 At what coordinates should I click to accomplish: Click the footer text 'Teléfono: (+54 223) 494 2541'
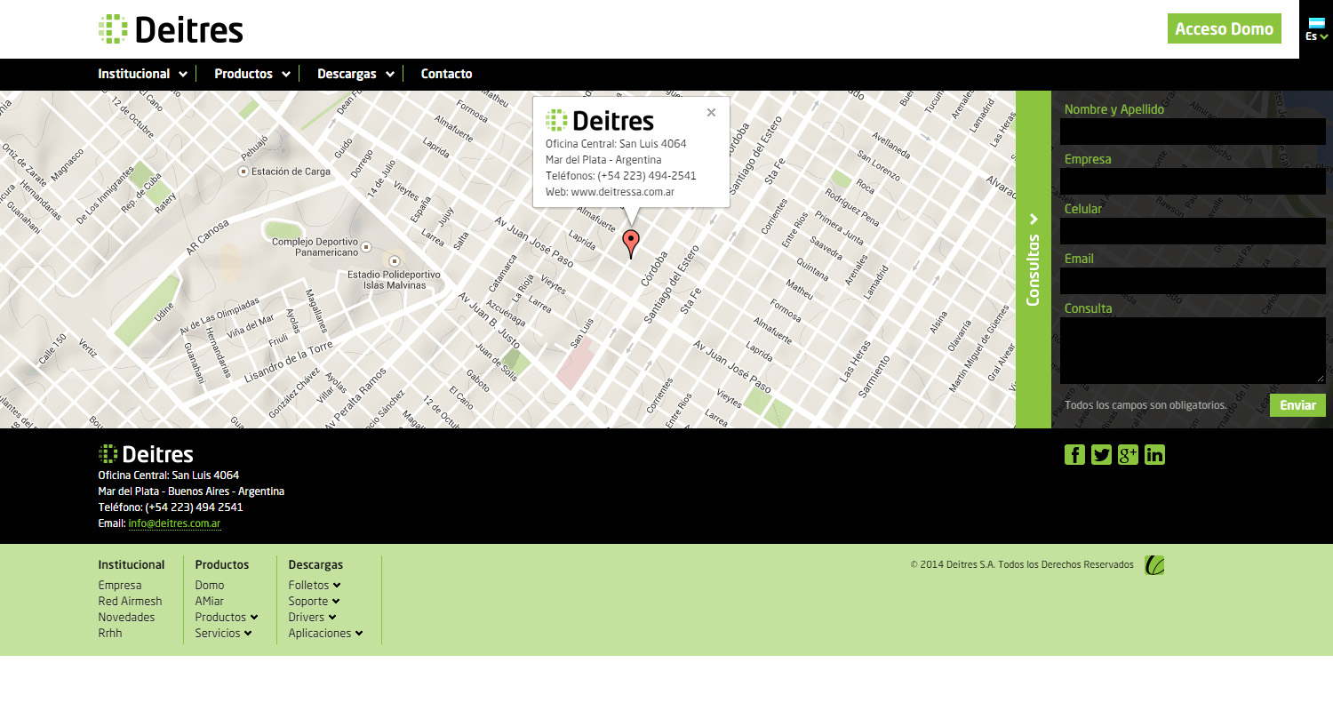coord(171,507)
